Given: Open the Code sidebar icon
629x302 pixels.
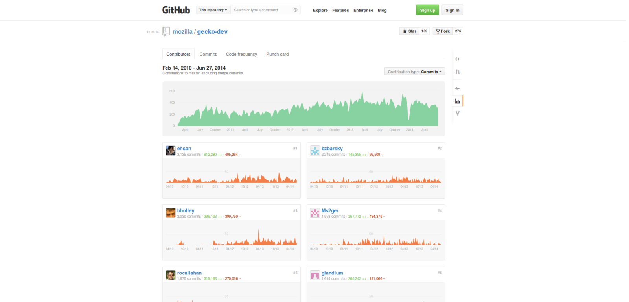Looking at the screenshot, I should point(457,59).
